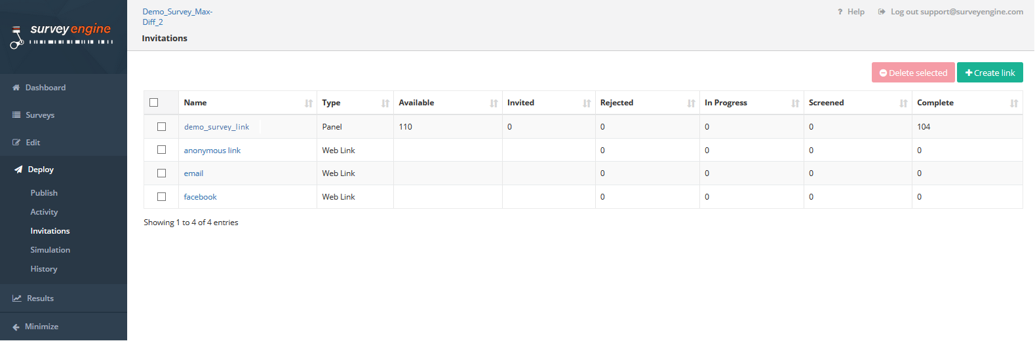Image resolution: width=1035 pixels, height=341 pixels.
Task: Collapse the Deploy sidebar section
Action: (41, 170)
